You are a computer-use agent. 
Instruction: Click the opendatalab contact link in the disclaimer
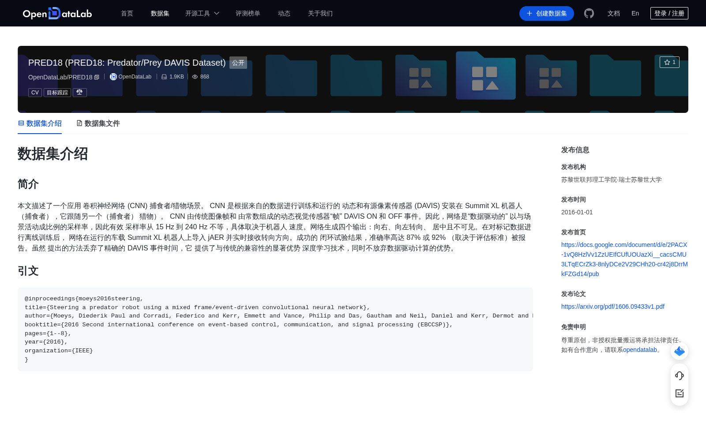pos(640,350)
